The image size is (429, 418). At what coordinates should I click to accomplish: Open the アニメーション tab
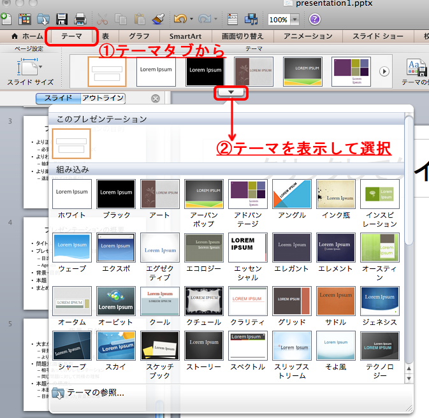tap(308, 36)
